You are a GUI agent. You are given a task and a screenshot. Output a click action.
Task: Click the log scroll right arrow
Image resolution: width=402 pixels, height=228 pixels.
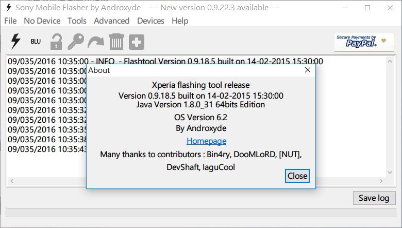tap(381, 181)
